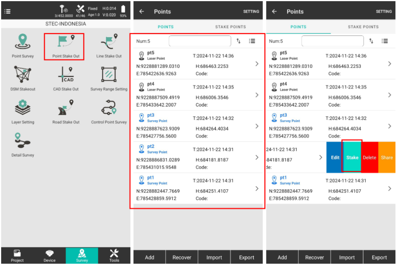Open the hamburger menu beside the satellite status
The width and height of the screenshot is (397, 266).
(7, 11)
